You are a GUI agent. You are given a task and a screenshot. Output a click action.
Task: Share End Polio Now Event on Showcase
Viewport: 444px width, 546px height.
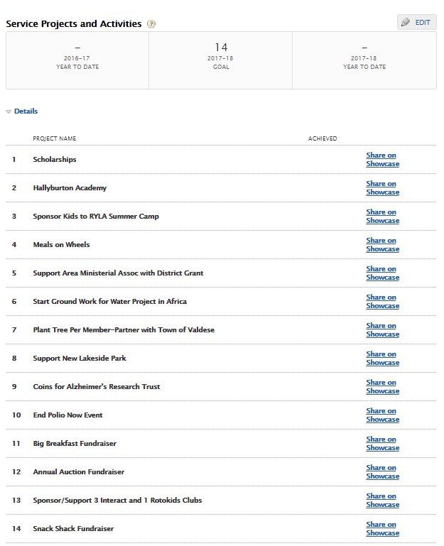coord(382,415)
